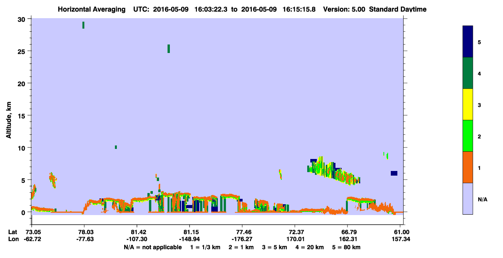Screen dimensions: 503x258
Task: Click the '2 = 1 km' legend entry
Action: coord(241,247)
